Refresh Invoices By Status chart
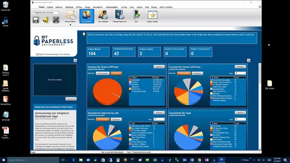 159,67
